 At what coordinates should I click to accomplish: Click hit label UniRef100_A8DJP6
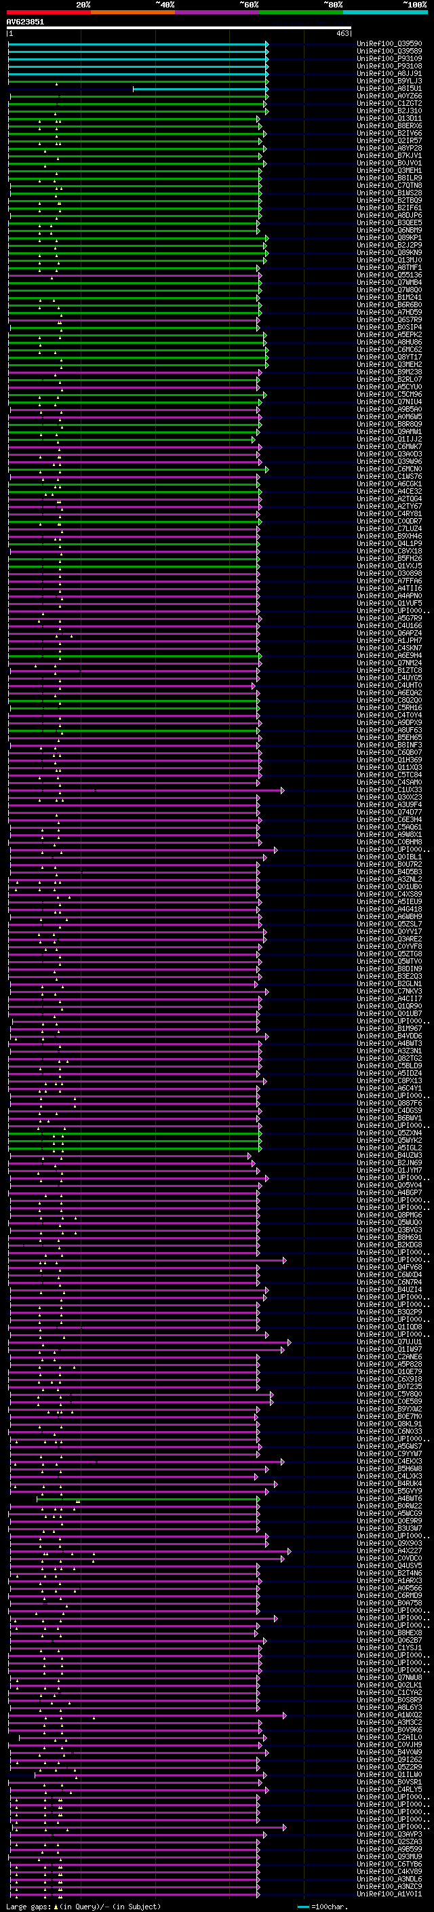point(389,215)
